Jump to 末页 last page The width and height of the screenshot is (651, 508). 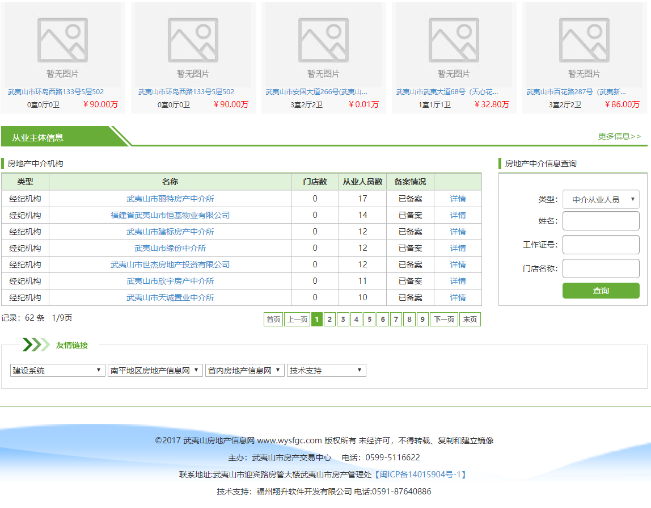point(470,320)
